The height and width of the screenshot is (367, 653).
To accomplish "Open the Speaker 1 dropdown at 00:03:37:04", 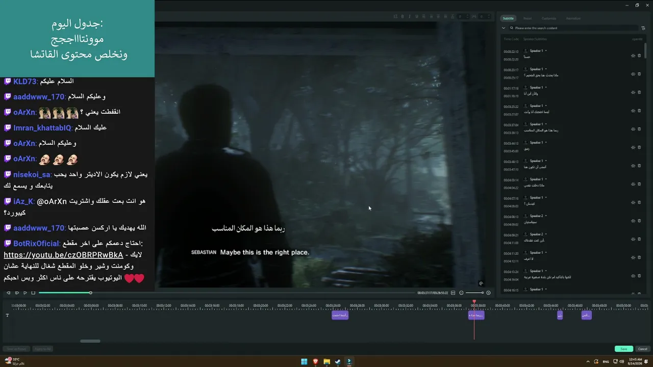I will [x=546, y=124].
